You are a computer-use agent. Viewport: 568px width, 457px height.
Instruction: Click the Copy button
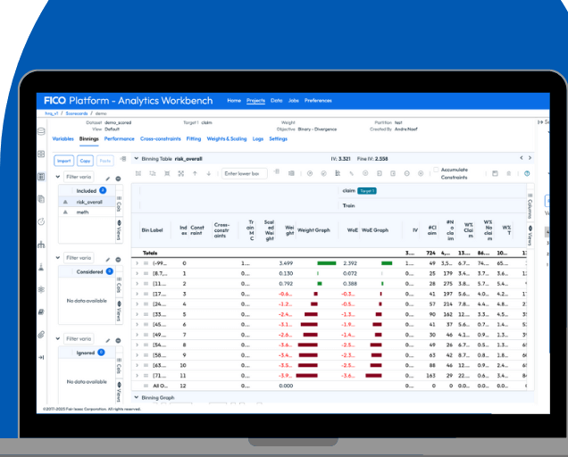point(85,161)
